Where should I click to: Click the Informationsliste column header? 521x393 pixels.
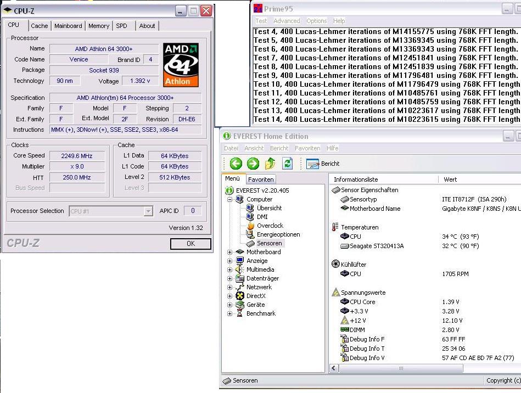tap(384, 179)
